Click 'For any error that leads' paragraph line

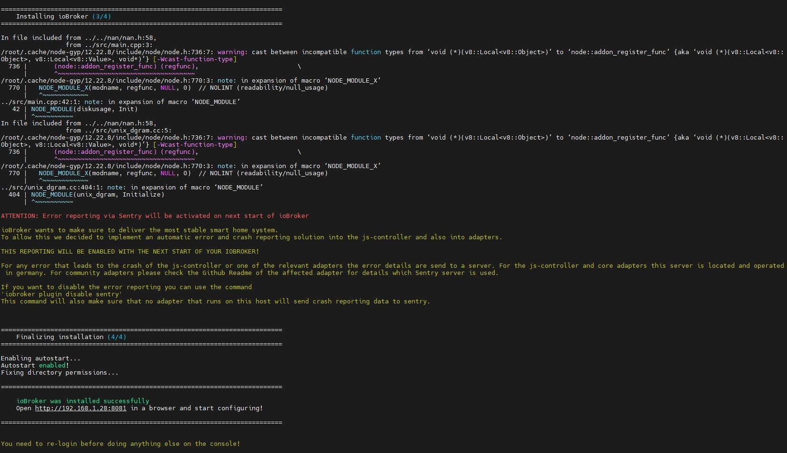point(393,265)
